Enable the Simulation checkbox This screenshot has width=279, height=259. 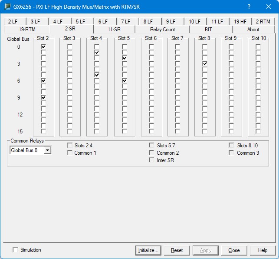click(16, 250)
